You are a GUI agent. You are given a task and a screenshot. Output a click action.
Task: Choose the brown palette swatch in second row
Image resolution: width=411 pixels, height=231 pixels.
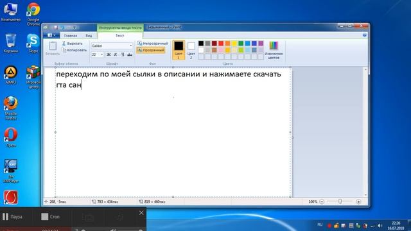click(214, 50)
